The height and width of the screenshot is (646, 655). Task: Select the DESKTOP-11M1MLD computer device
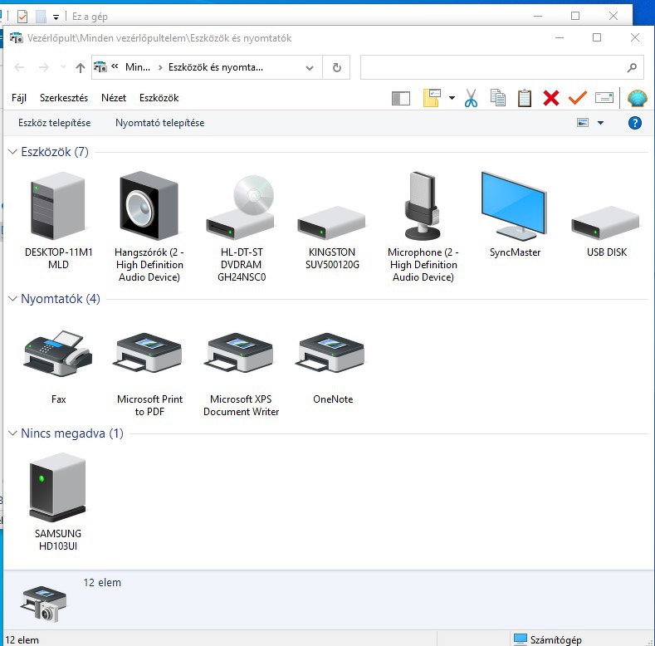point(58,222)
